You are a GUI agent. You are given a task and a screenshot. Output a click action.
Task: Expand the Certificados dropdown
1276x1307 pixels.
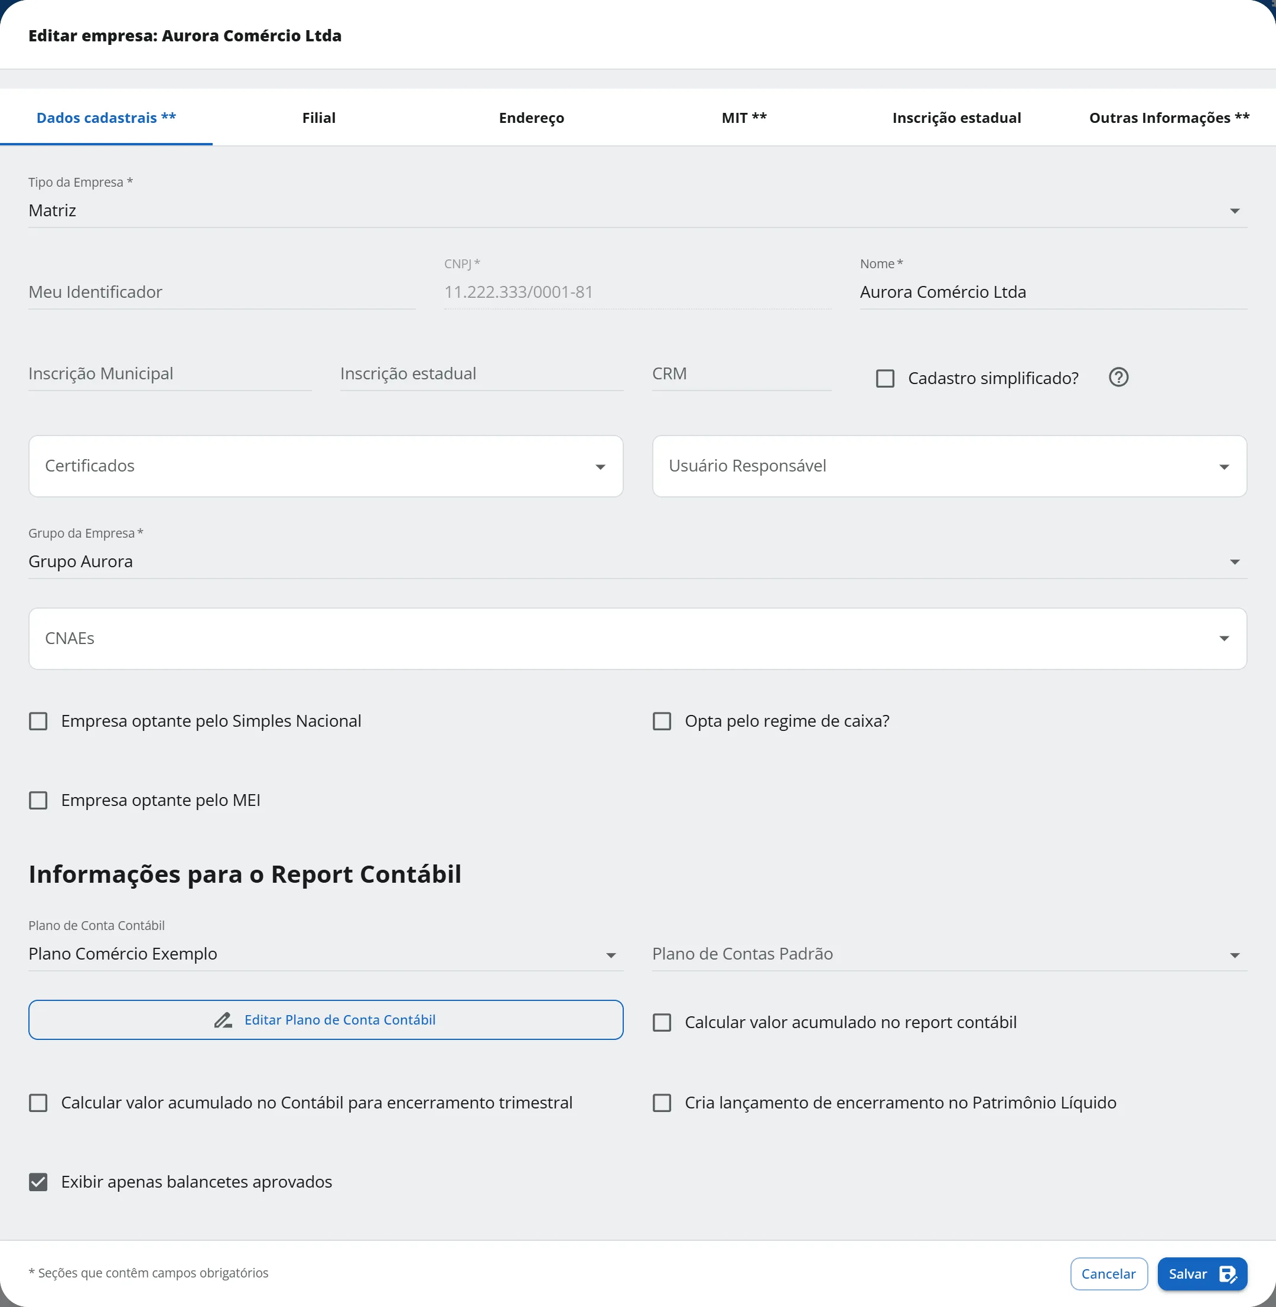point(325,467)
